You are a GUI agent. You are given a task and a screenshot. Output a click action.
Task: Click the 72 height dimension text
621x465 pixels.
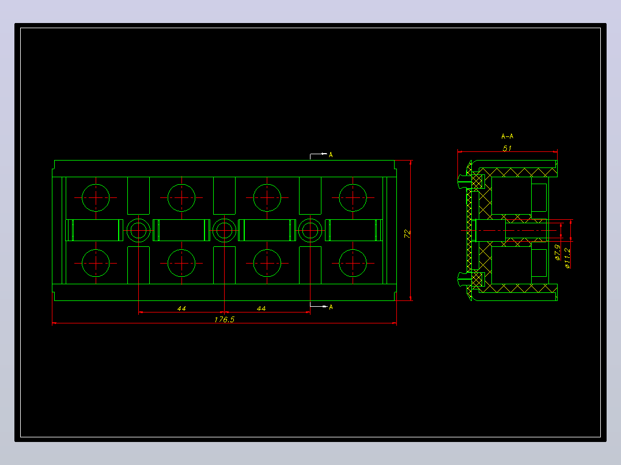click(407, 234)
